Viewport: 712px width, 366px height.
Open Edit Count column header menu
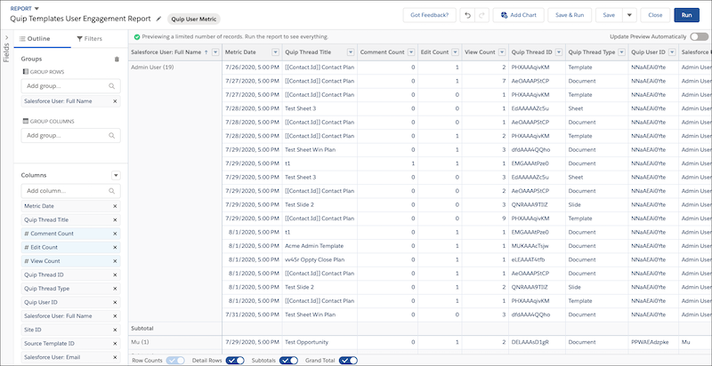coord(456,52)
